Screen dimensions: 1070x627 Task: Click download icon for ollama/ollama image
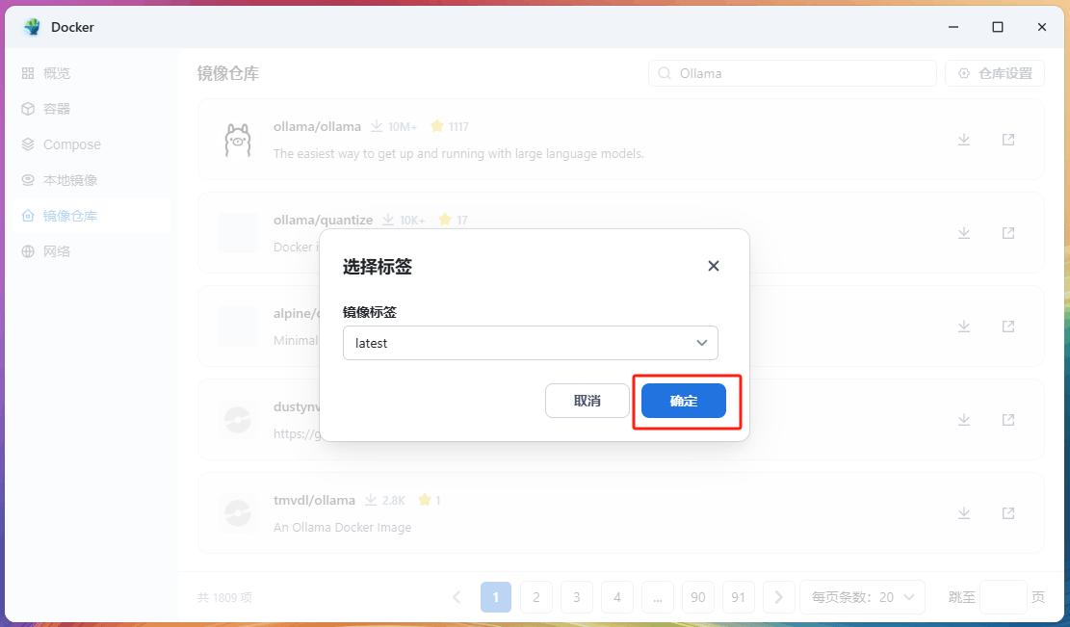tap(963, 140)
